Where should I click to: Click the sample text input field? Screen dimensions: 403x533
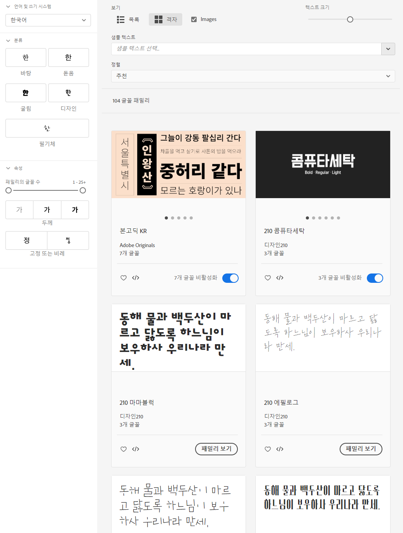click(246, 49)
